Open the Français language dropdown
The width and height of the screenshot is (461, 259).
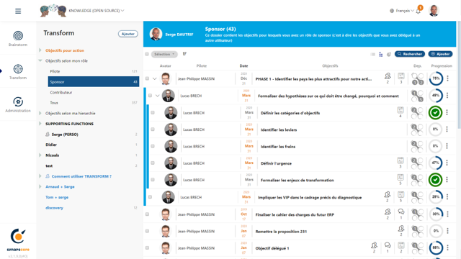click(x=402, y=11)
